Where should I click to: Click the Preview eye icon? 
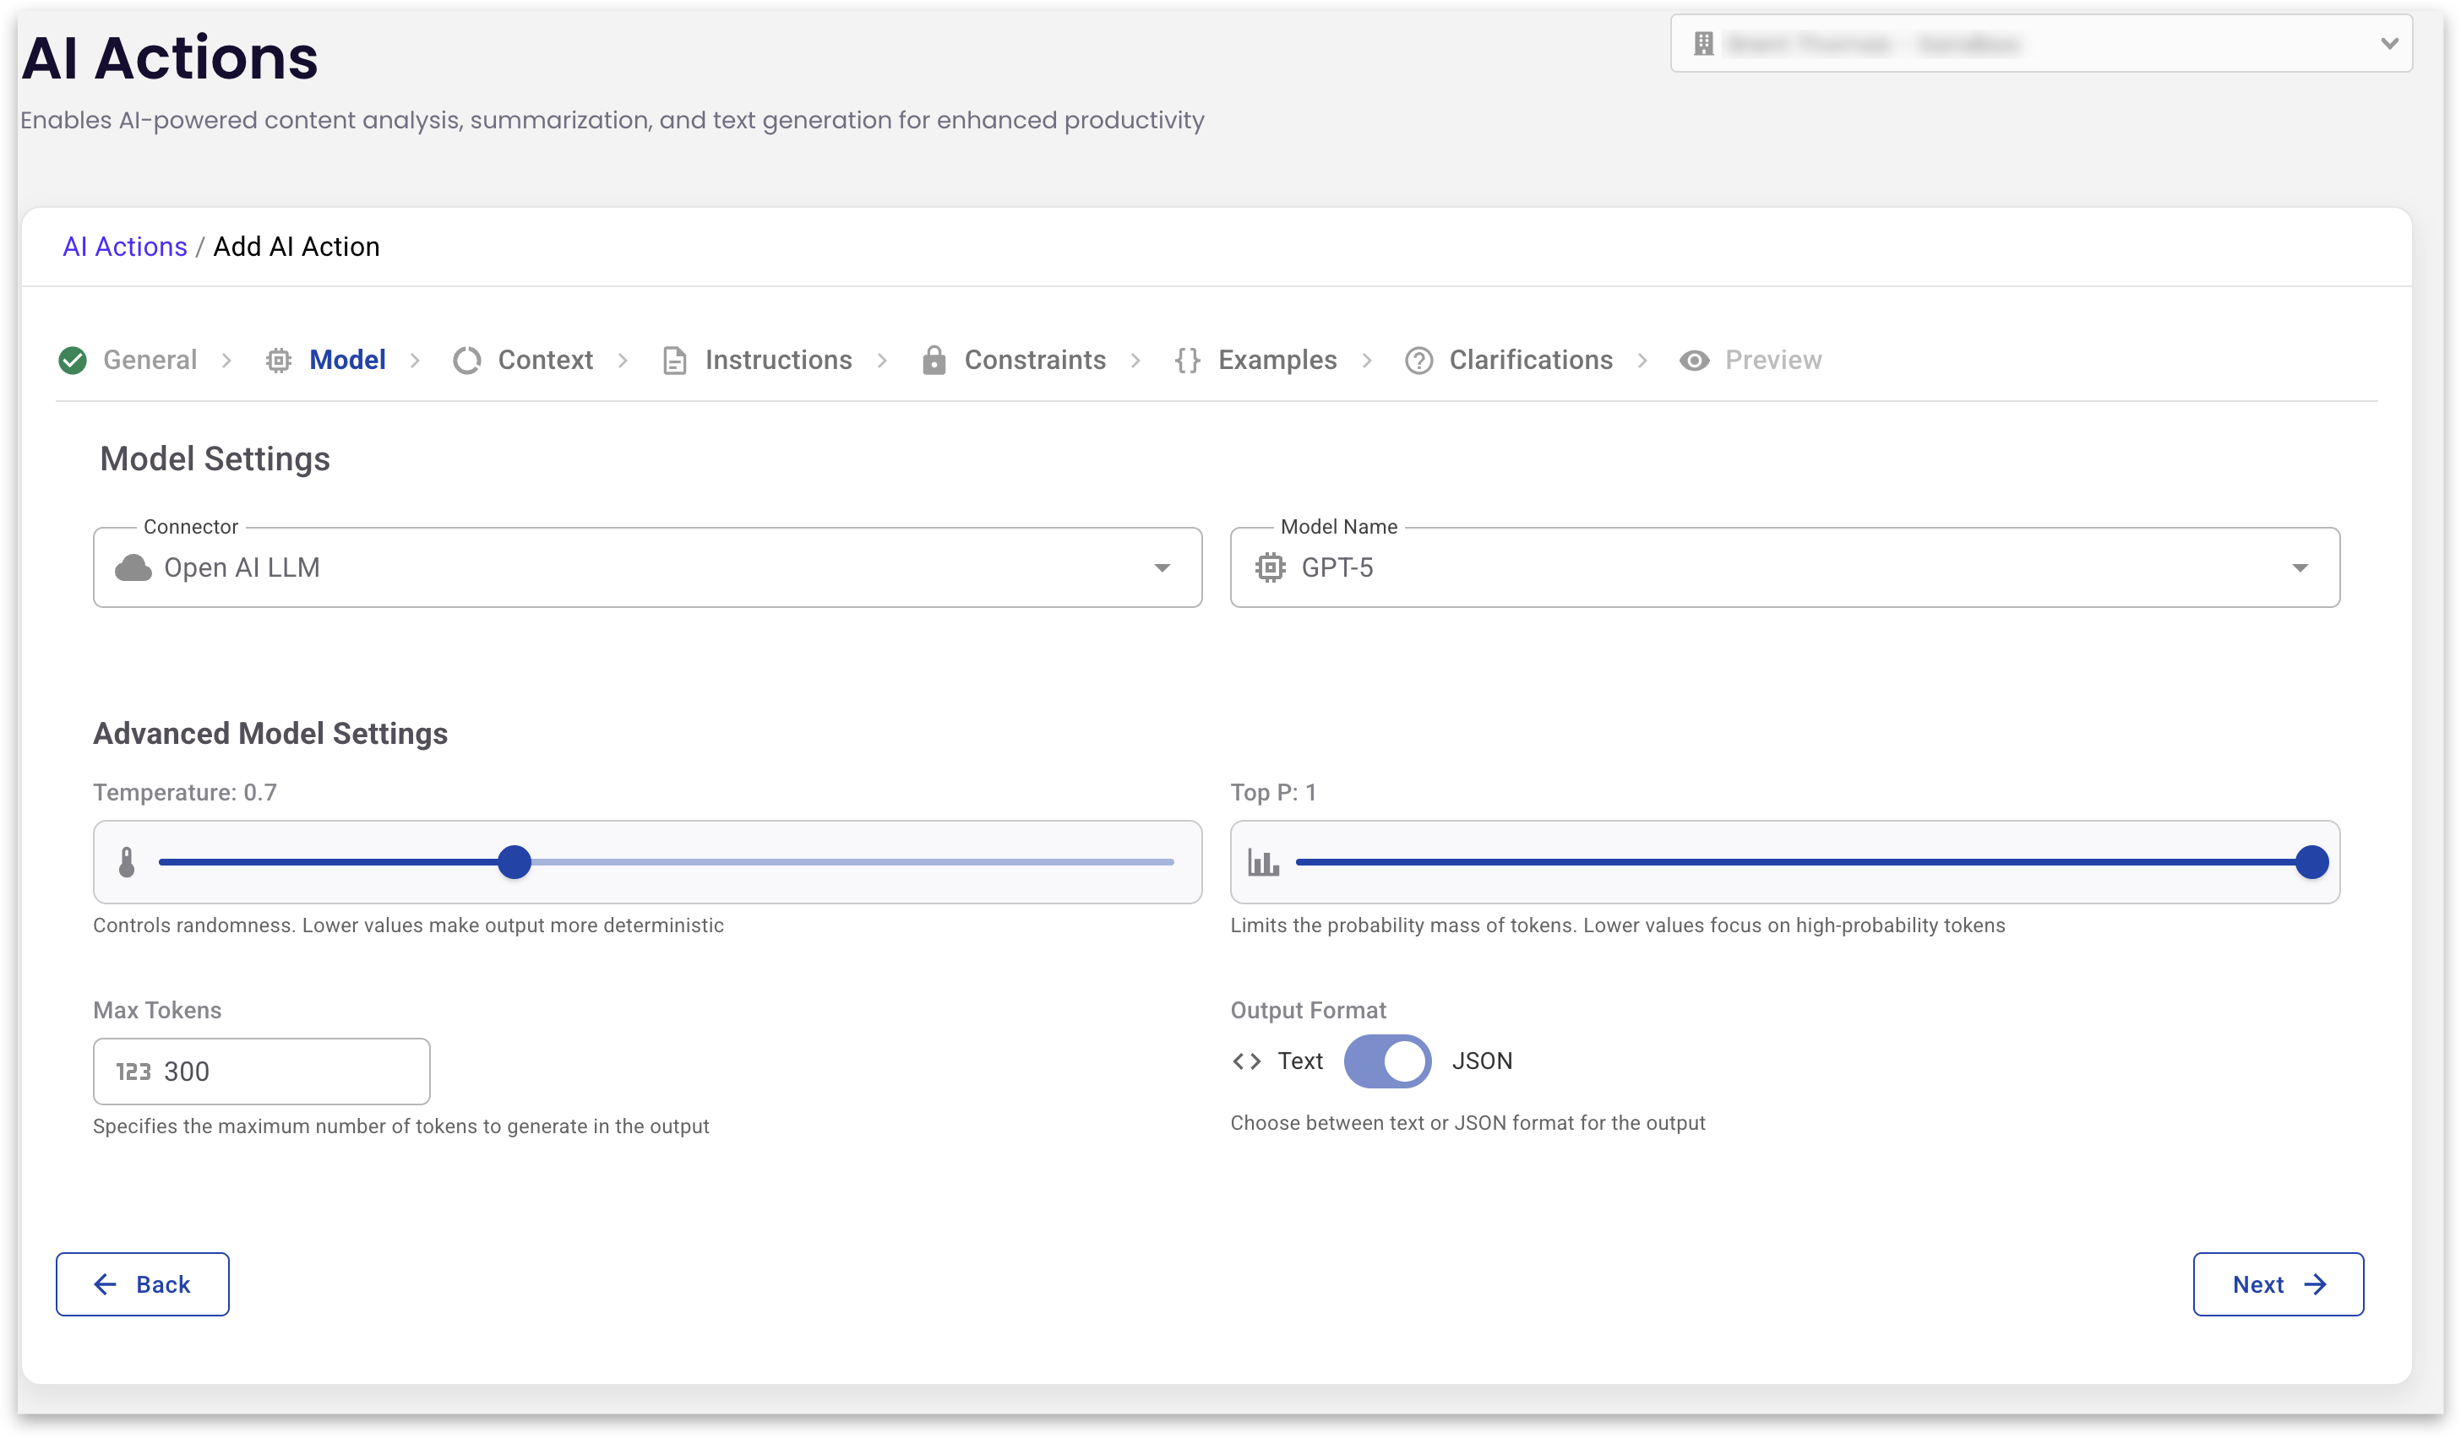1695,361
